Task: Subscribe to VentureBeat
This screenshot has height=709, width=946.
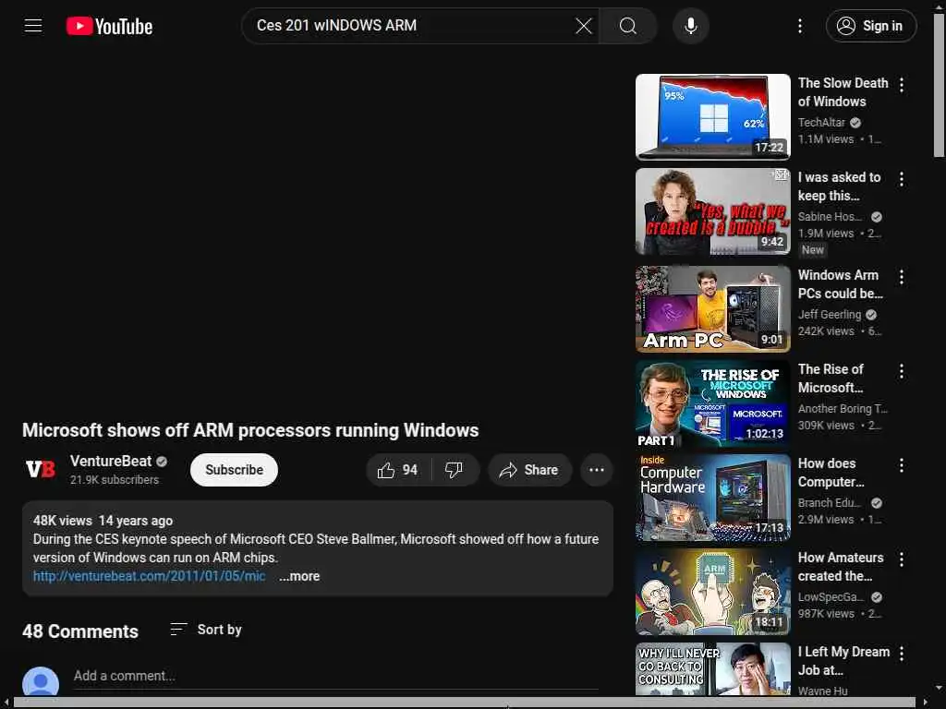Action: pyautogui.click(x=234, y=470)
